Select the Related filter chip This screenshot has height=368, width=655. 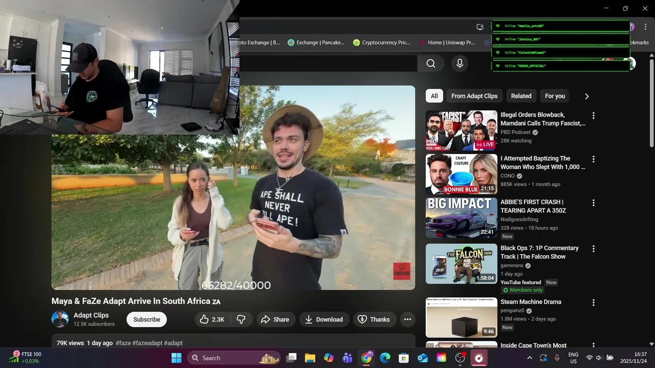[x=521, y=96]
